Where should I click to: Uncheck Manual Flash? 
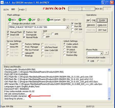tap(8, 32)
